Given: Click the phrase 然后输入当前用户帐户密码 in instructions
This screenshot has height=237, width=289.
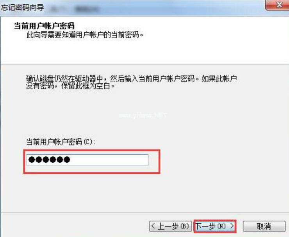Looking at the screenshot, I should 152,79.
